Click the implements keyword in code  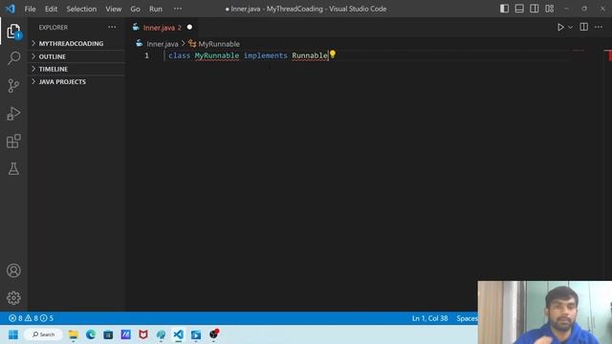(x=266, y=55)
